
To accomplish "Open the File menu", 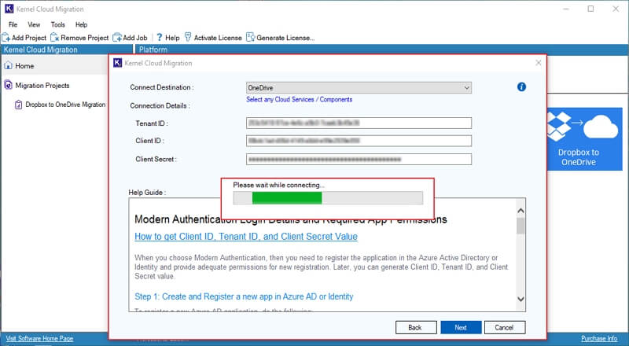I will click(x=13, y=24).
